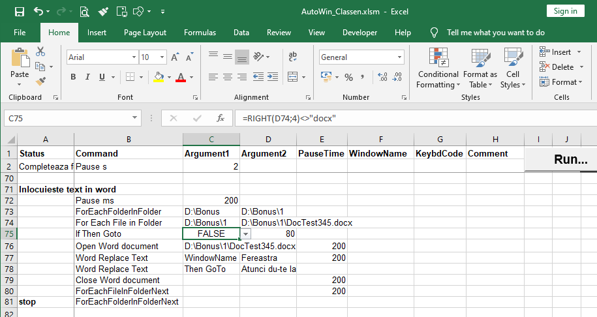Click Insert cells icon
Viewport: 597px width, 317px height.
pyautogui.click(x=545, y=52)
